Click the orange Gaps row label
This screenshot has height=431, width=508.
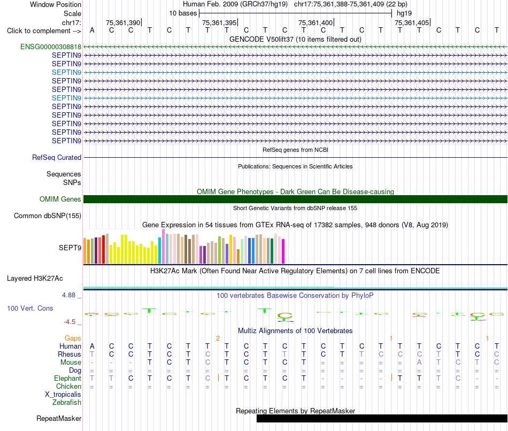pyautogui.click(x=73, y=338)
